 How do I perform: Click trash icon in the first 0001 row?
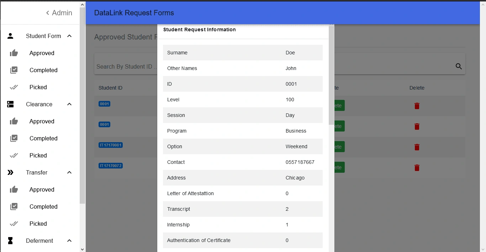pyautogui.click(x=417, y=106)
